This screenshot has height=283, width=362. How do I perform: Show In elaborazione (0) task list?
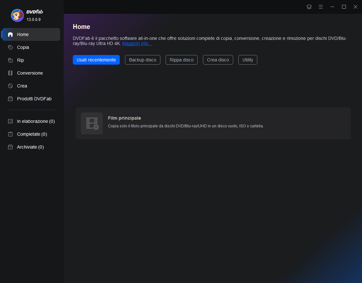(x=36, y=121)
